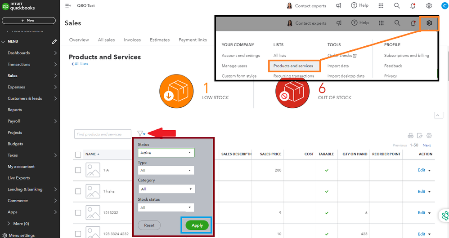The width and height of the screenshot is (449, 238).
Task: Click Edit link for item 1213232
Action: [421, 212]
